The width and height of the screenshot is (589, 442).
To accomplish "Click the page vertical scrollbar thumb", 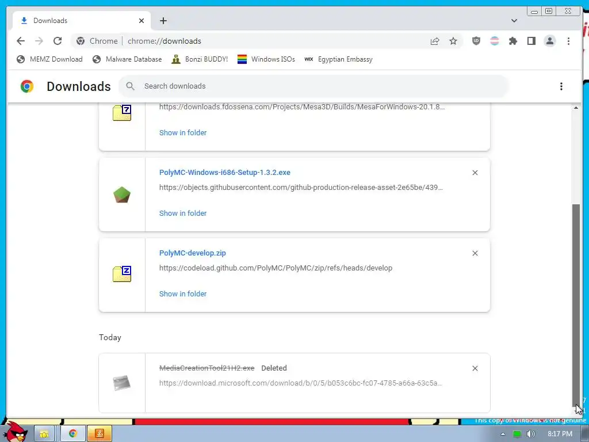I will 576,305.
